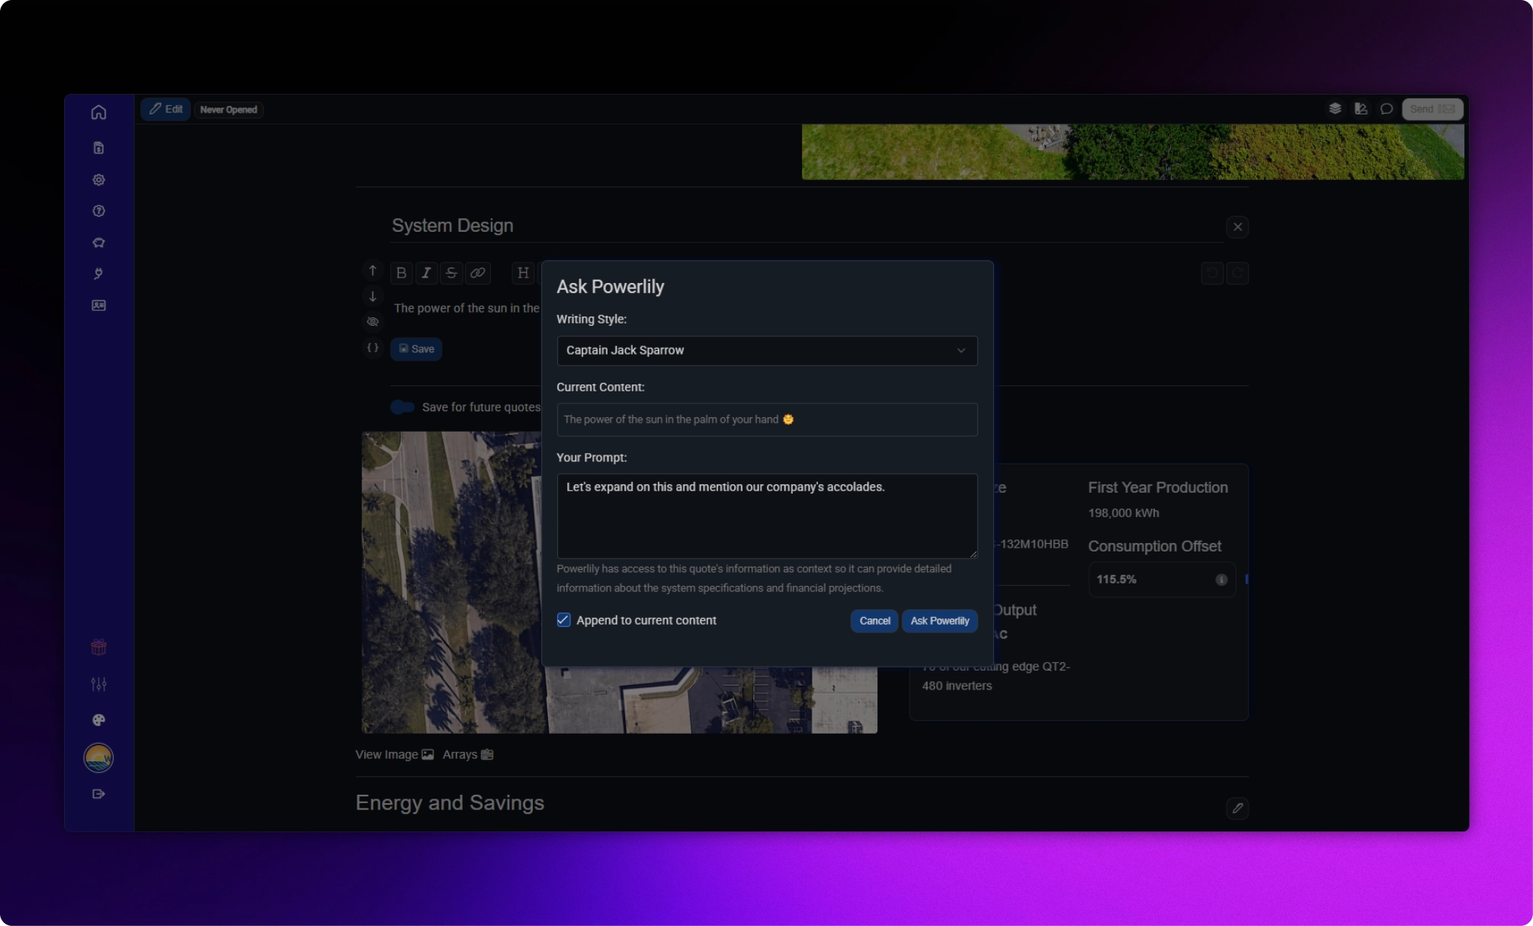Apply italic formatting in editor toolbar
1533x926 pixels.
(x=426, y=273)
